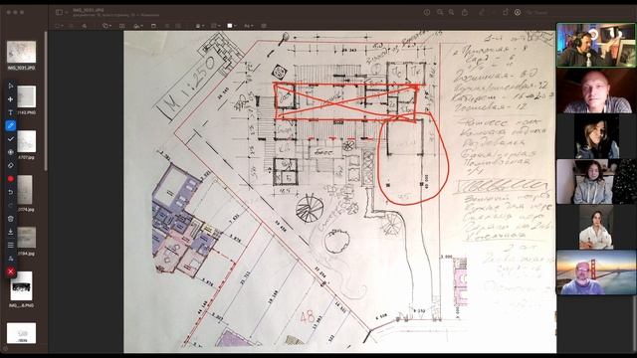Select the Golden Gate background participant tile
The height and width of the screenshot is (358, 637).
(596, 272)
